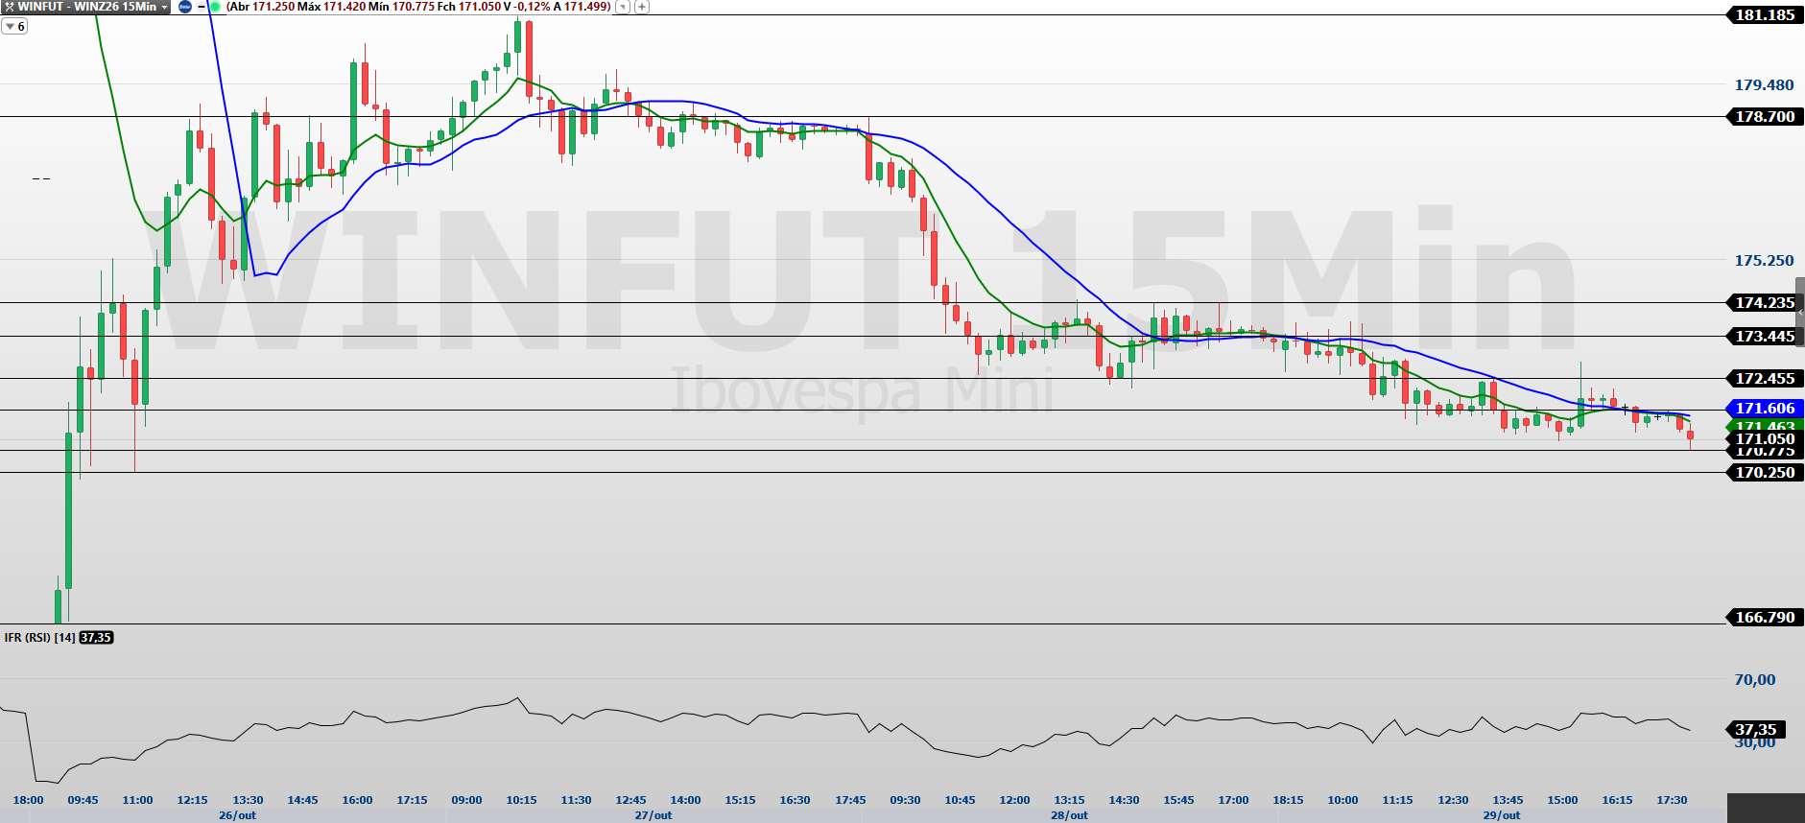
Task: Click the dark box at time axis corner
Action: [x=1766, y=808]
